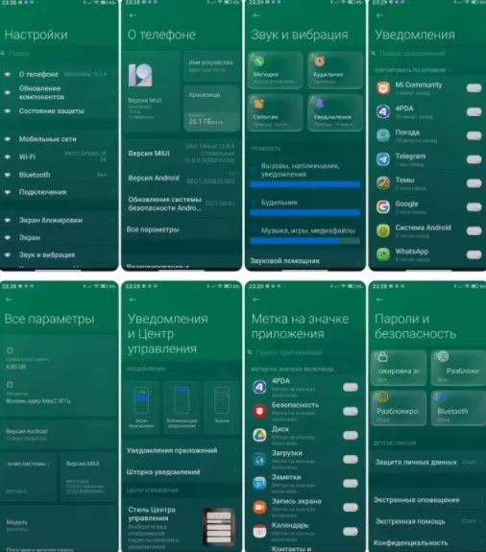
Task: Tap the Запись экрана app icon
Action: coord(259,507)
